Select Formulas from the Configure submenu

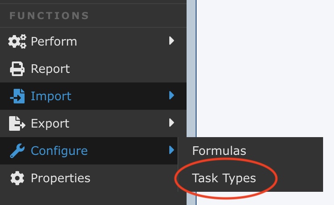219,151
